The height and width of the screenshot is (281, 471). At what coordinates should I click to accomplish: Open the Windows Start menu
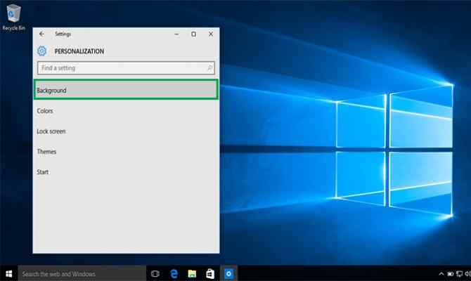pyautogui.click(x=9, y=273)
